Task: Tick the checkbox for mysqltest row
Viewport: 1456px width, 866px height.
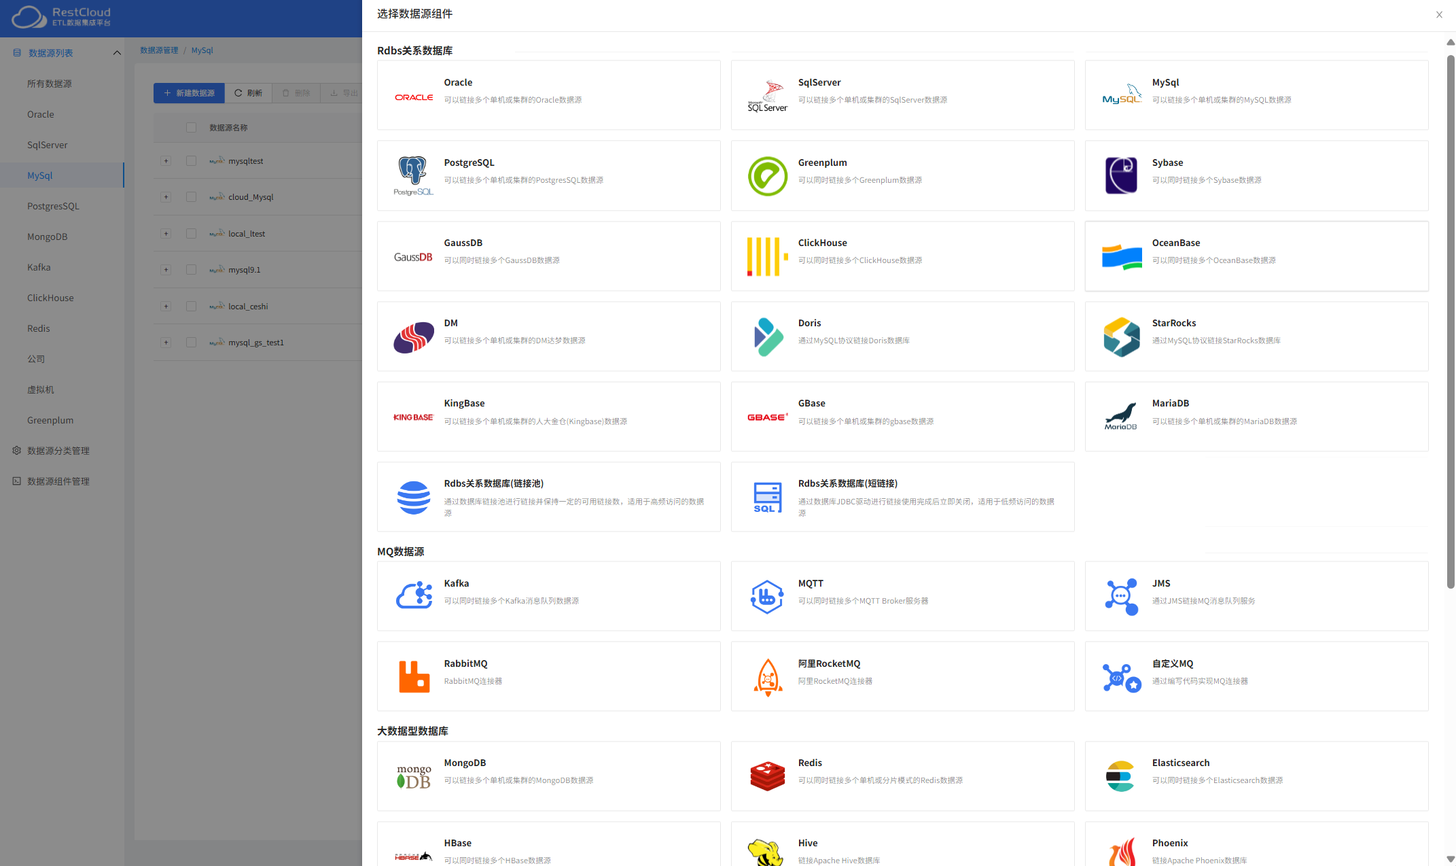Action: coord(191,161)
